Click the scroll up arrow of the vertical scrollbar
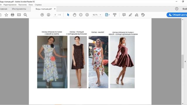187x105 pixels. point(183,20)
